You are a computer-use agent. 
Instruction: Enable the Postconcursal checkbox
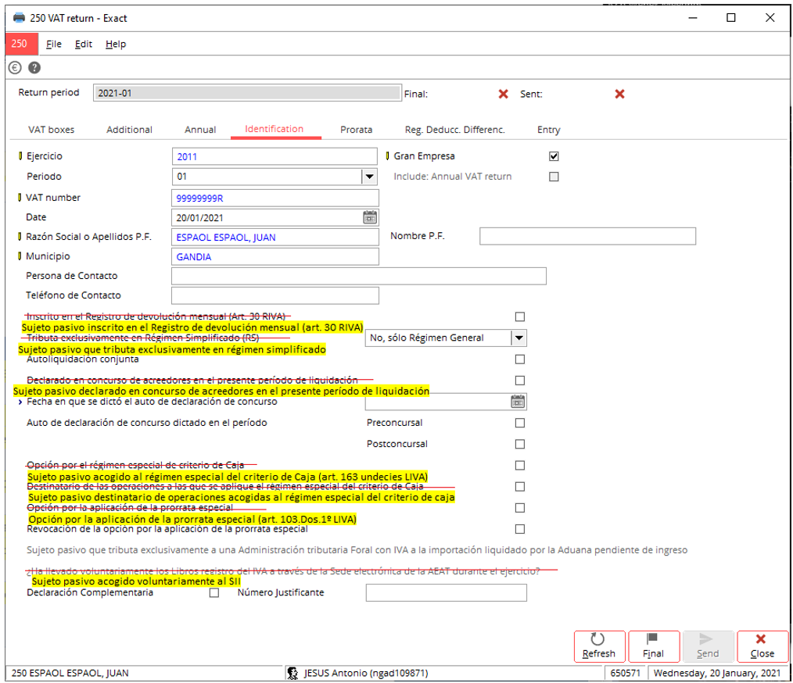520,444
